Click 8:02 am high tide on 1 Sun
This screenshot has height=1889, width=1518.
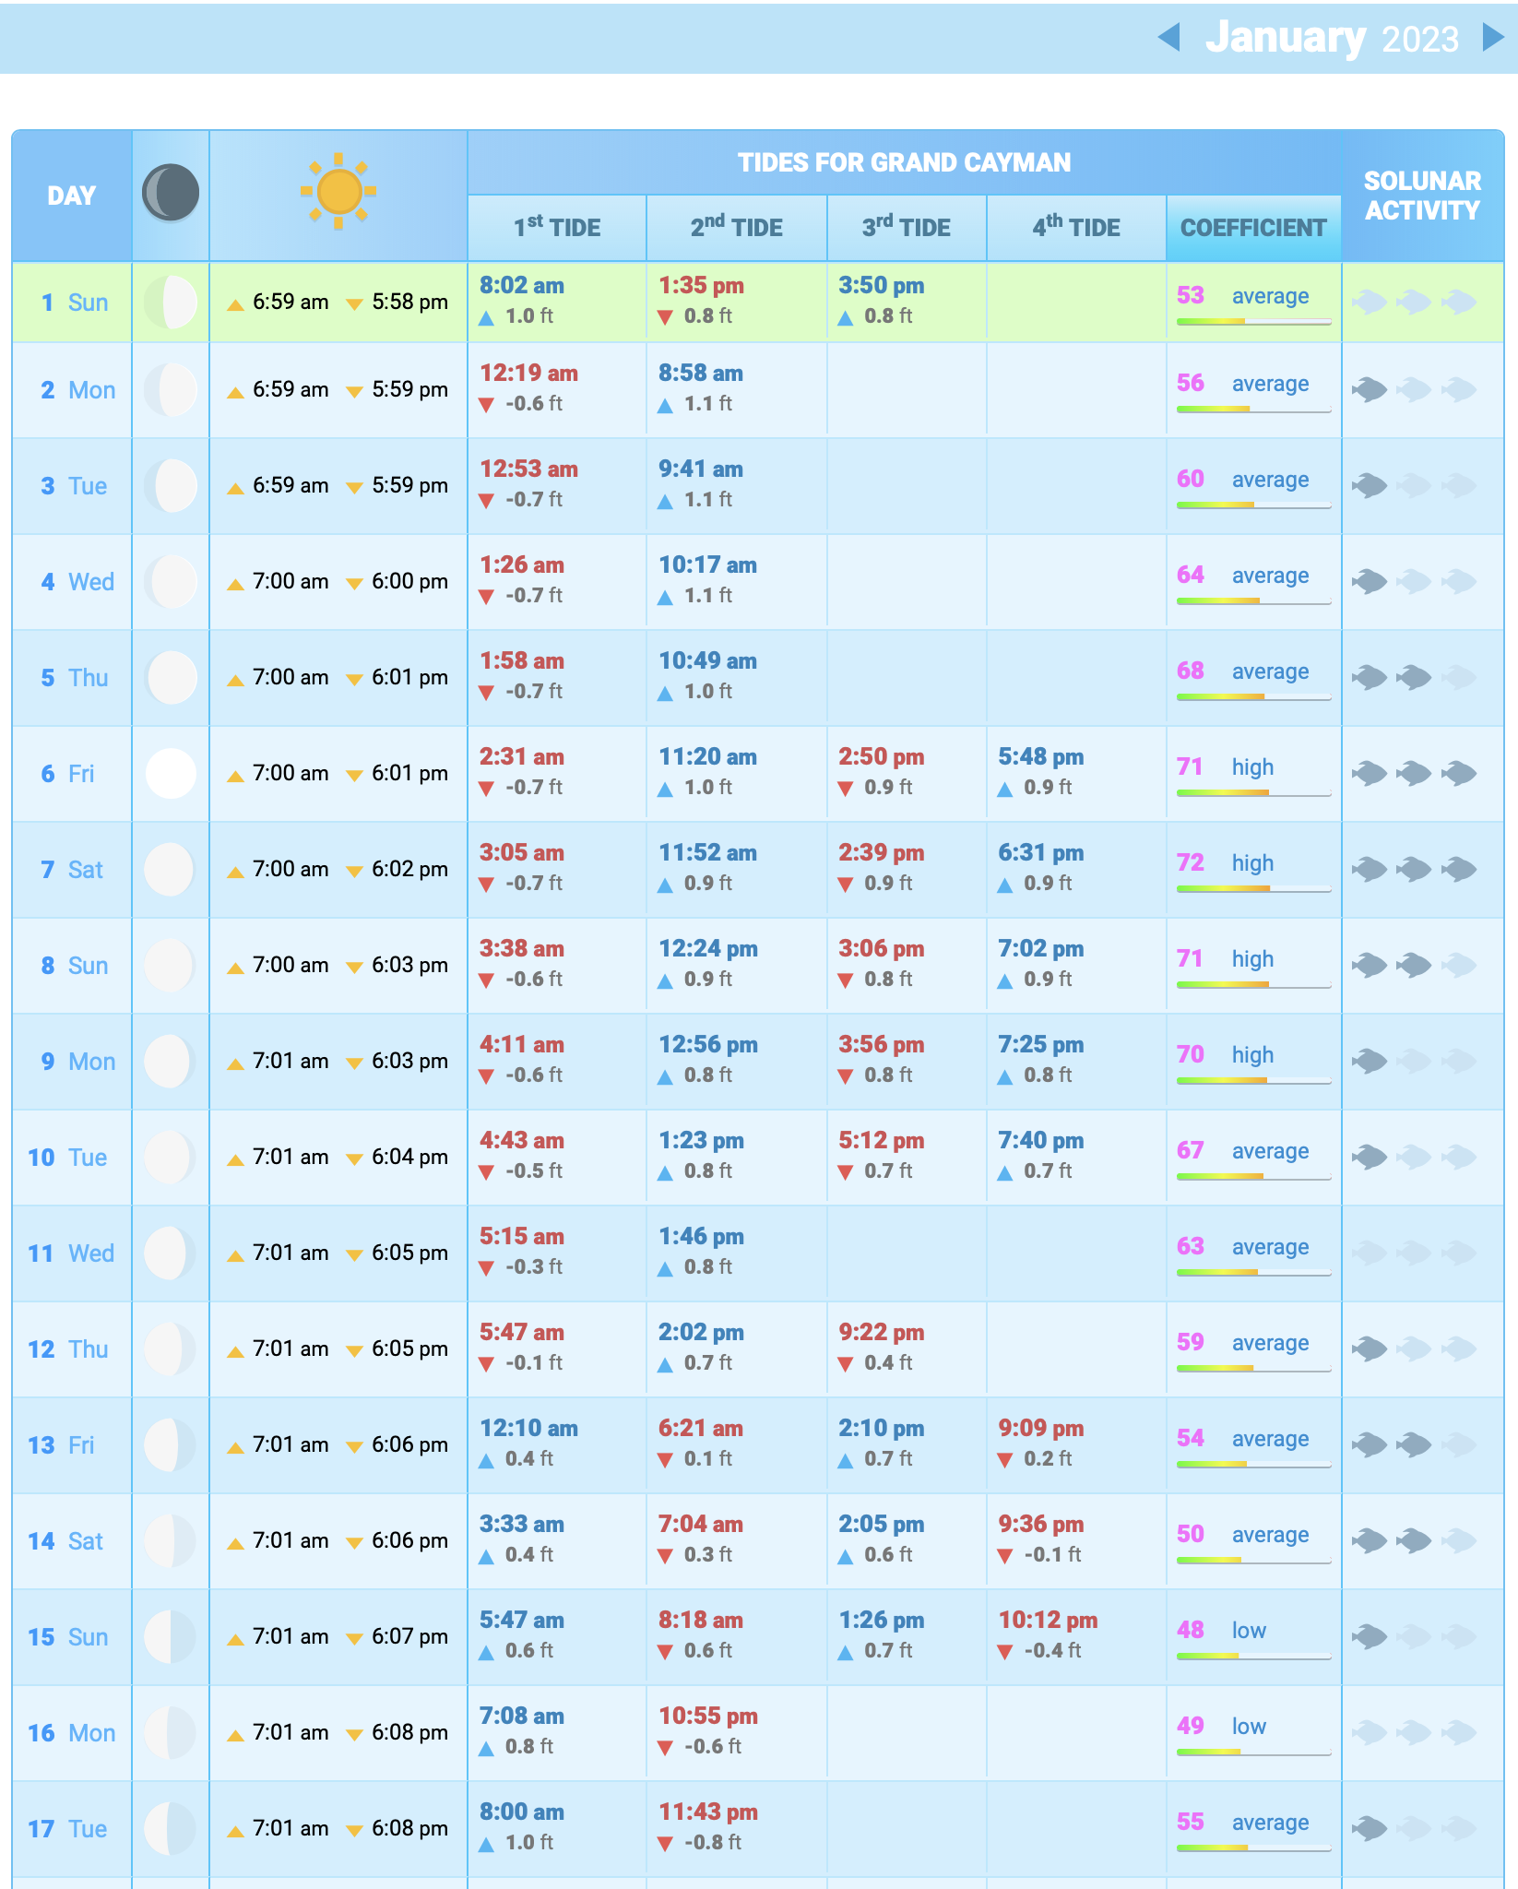click(522, 286)
